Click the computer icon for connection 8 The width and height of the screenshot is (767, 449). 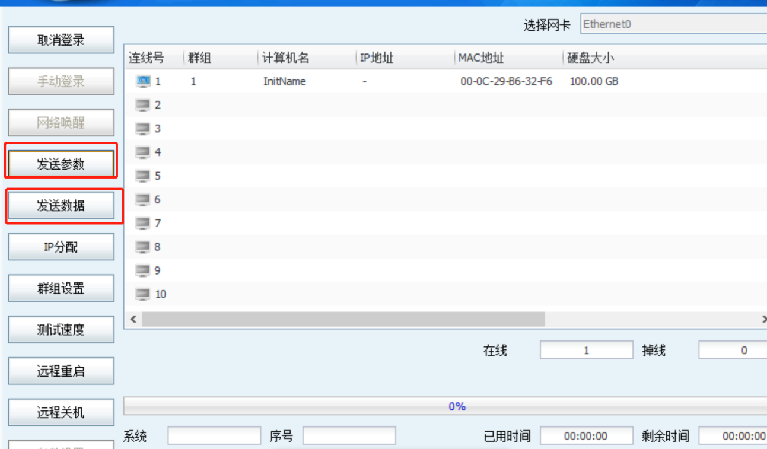143,247
